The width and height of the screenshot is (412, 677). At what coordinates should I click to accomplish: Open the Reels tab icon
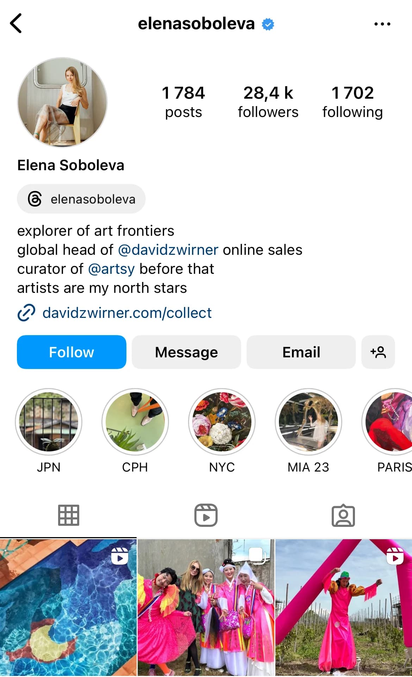tap(206, 515)
